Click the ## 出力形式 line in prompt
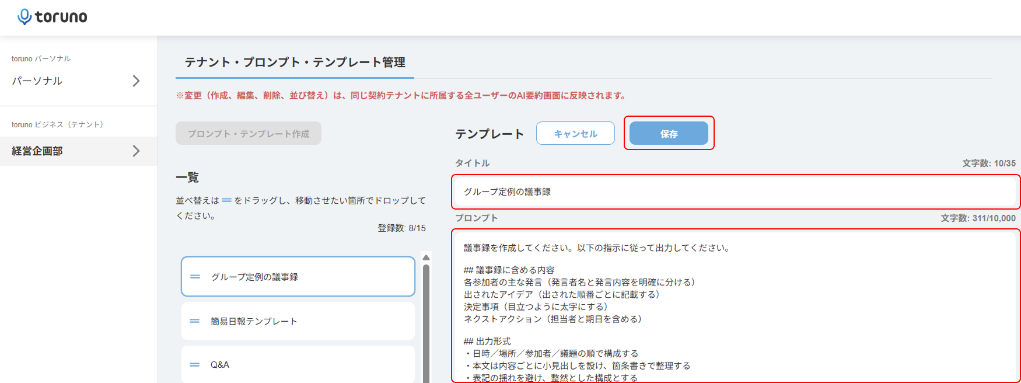1021x383 pixels. point(487,341)
